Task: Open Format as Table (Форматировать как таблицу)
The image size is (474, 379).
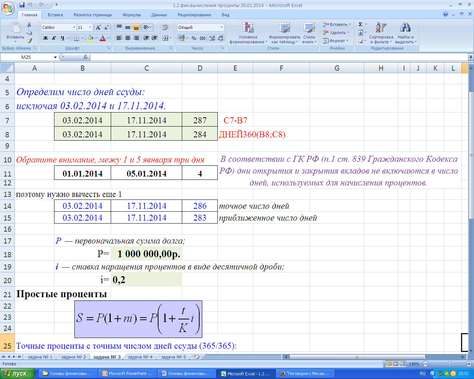Action: coord(284,33)
